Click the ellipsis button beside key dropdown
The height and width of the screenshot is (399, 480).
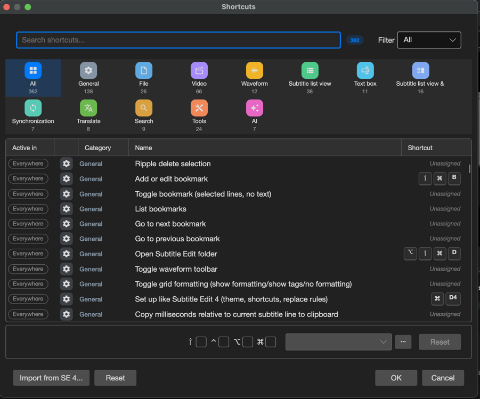pos(403,342)
